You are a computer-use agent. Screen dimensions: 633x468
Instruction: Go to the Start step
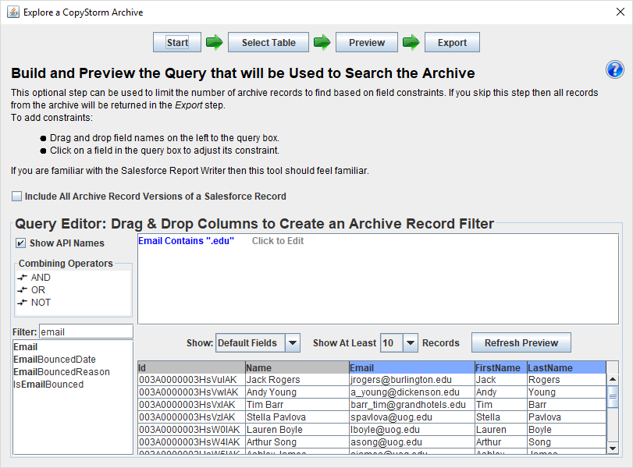coord(177,42)
